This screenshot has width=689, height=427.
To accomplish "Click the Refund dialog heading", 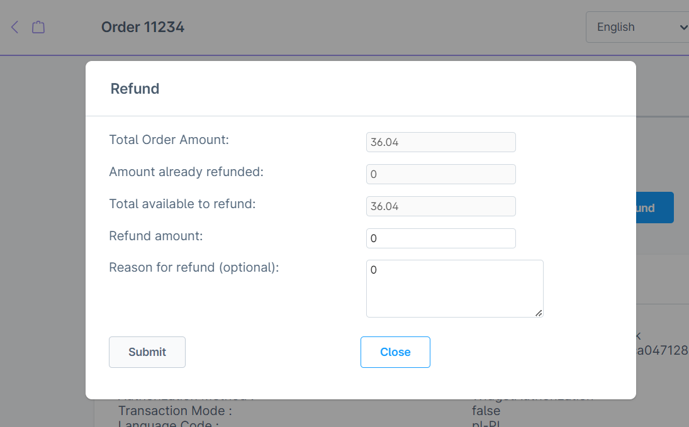I will 135,89.
